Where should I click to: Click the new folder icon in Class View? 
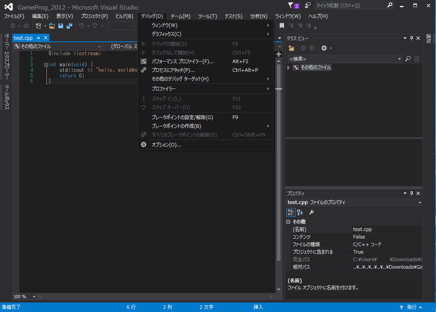pos(292,48)
